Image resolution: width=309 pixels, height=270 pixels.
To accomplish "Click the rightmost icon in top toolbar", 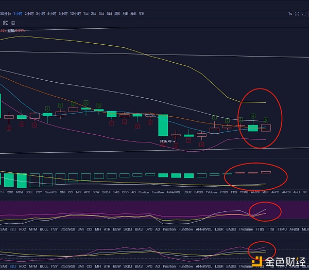I will tap(303, 13).
